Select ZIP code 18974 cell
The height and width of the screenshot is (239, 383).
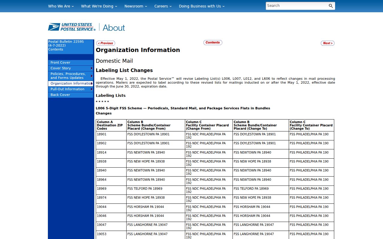click(x=111, y=199)
